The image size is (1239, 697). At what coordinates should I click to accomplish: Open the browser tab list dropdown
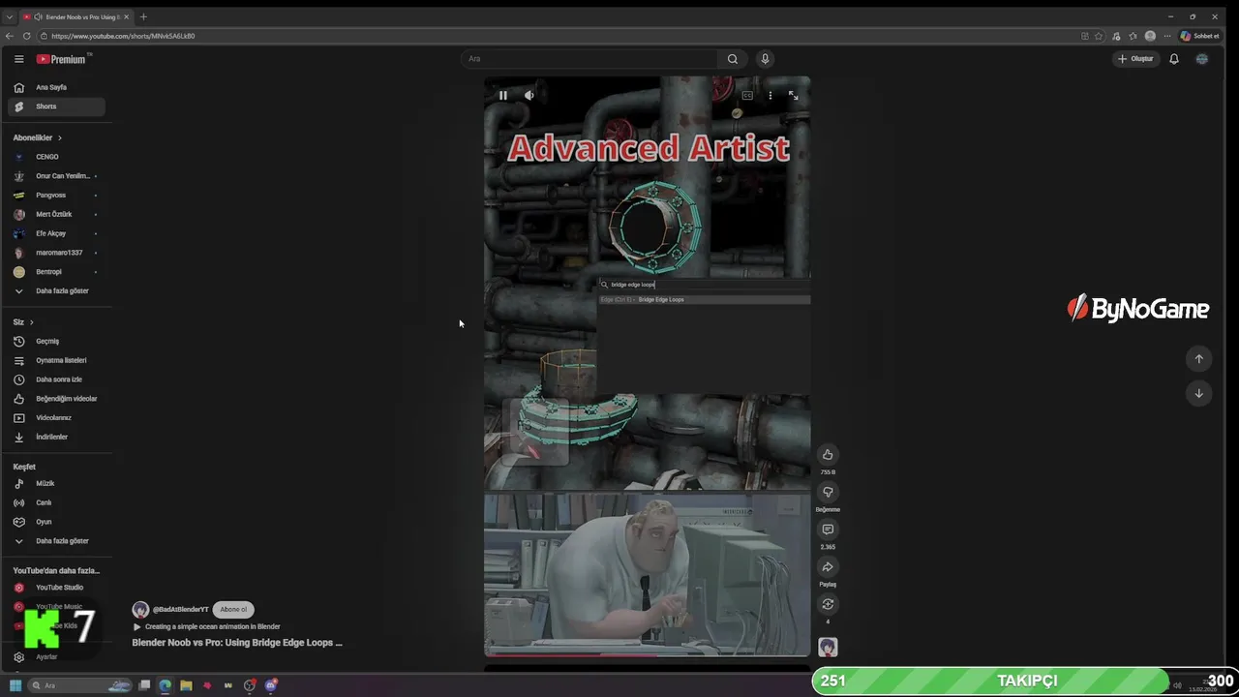pyautogui.click(x=10, y=16)
